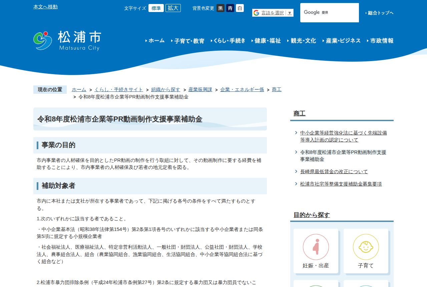Open 中小企業等経営強化法 先端設備等導入計画 link

(x=344, y=136)
